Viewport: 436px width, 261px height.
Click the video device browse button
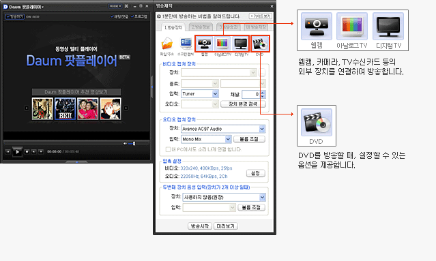[262, 73]
